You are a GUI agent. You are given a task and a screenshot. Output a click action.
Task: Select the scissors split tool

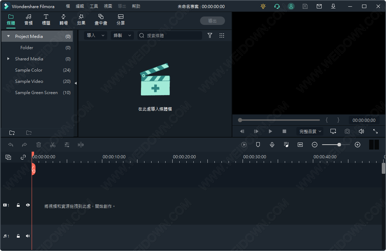point(53,145)
